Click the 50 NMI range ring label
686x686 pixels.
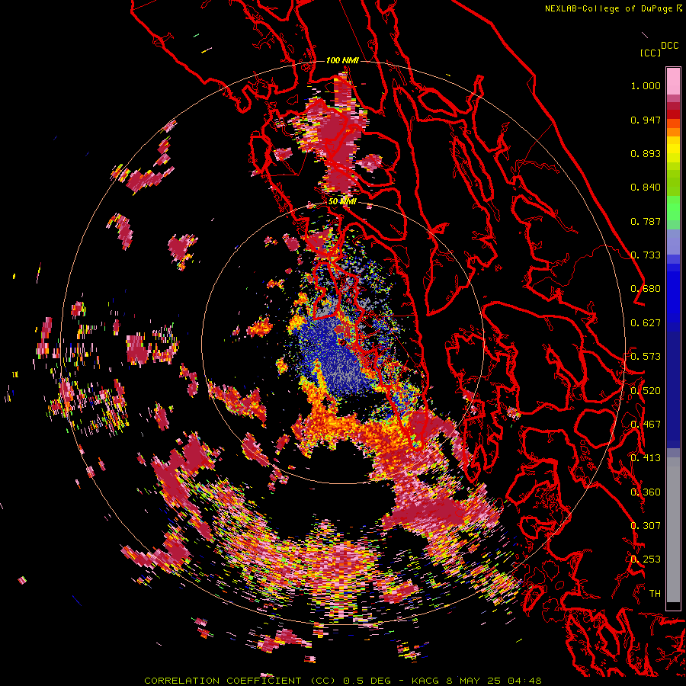pyautogui.click(x=342, y=202)
